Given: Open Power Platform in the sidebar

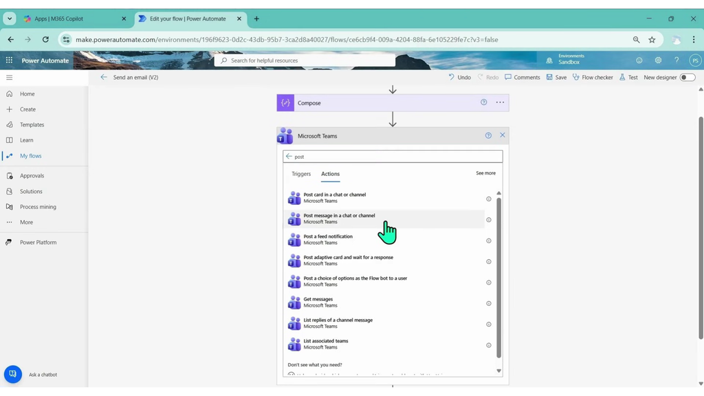Looking at the screenshot, I should 38,242.
